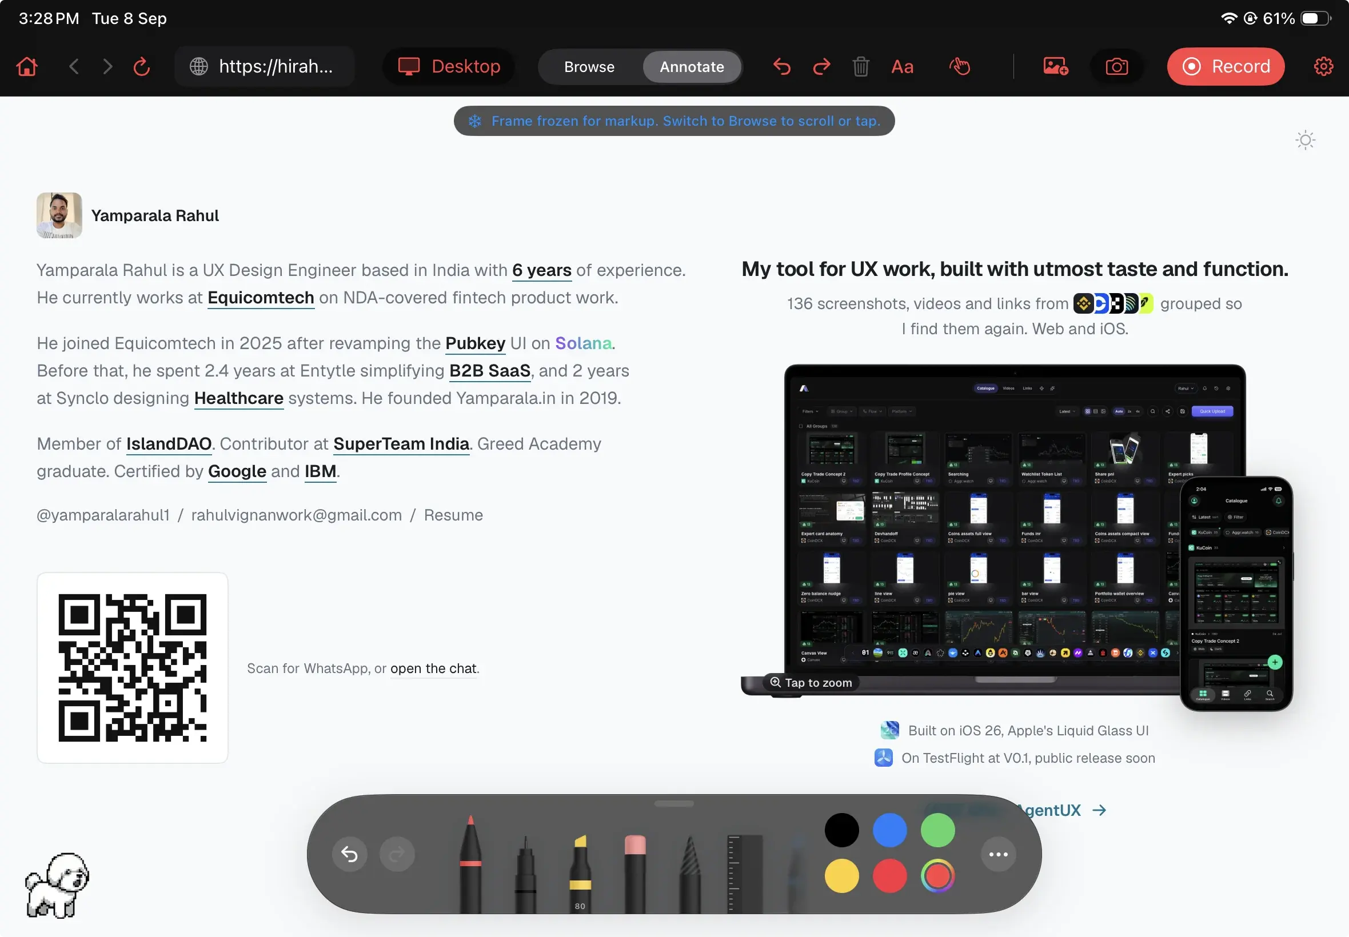Screen dimensions: 1349x937
Task: Open the Healthcare link
Action: point(239,398)
